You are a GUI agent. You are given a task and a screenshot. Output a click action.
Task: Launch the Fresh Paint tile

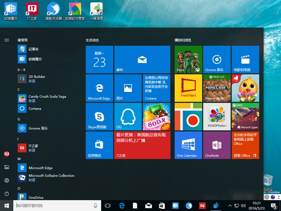pos(188,88)
